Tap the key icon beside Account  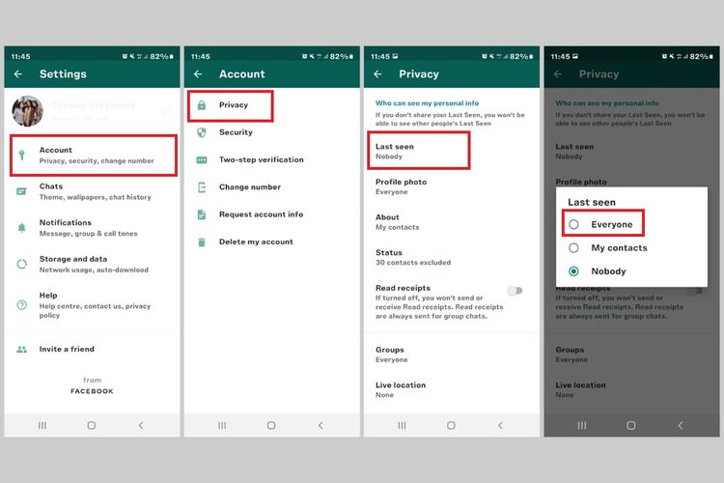pyautogui.click(x=21, y=156)
